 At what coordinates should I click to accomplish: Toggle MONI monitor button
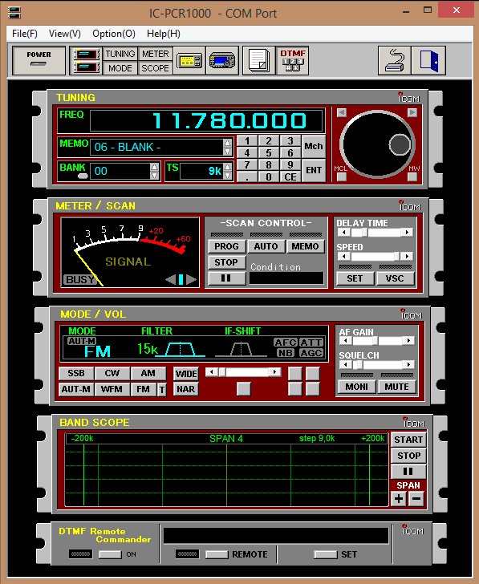point(356,387)
